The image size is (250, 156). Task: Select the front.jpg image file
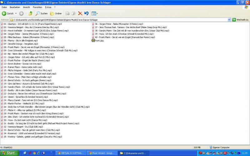tap(100, 41)
